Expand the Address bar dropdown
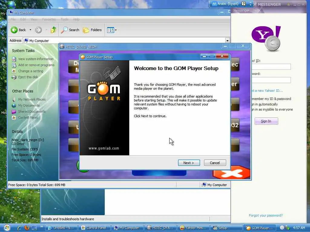This screenshot has height=232, width=310. (227, 41)
